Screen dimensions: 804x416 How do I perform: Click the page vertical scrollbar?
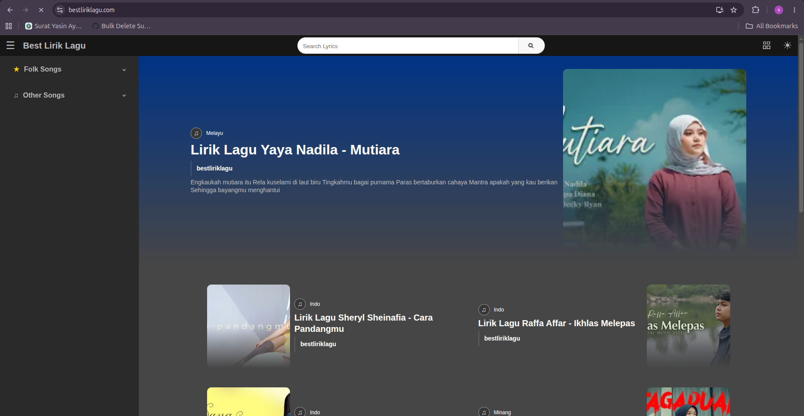pos(801,127)
